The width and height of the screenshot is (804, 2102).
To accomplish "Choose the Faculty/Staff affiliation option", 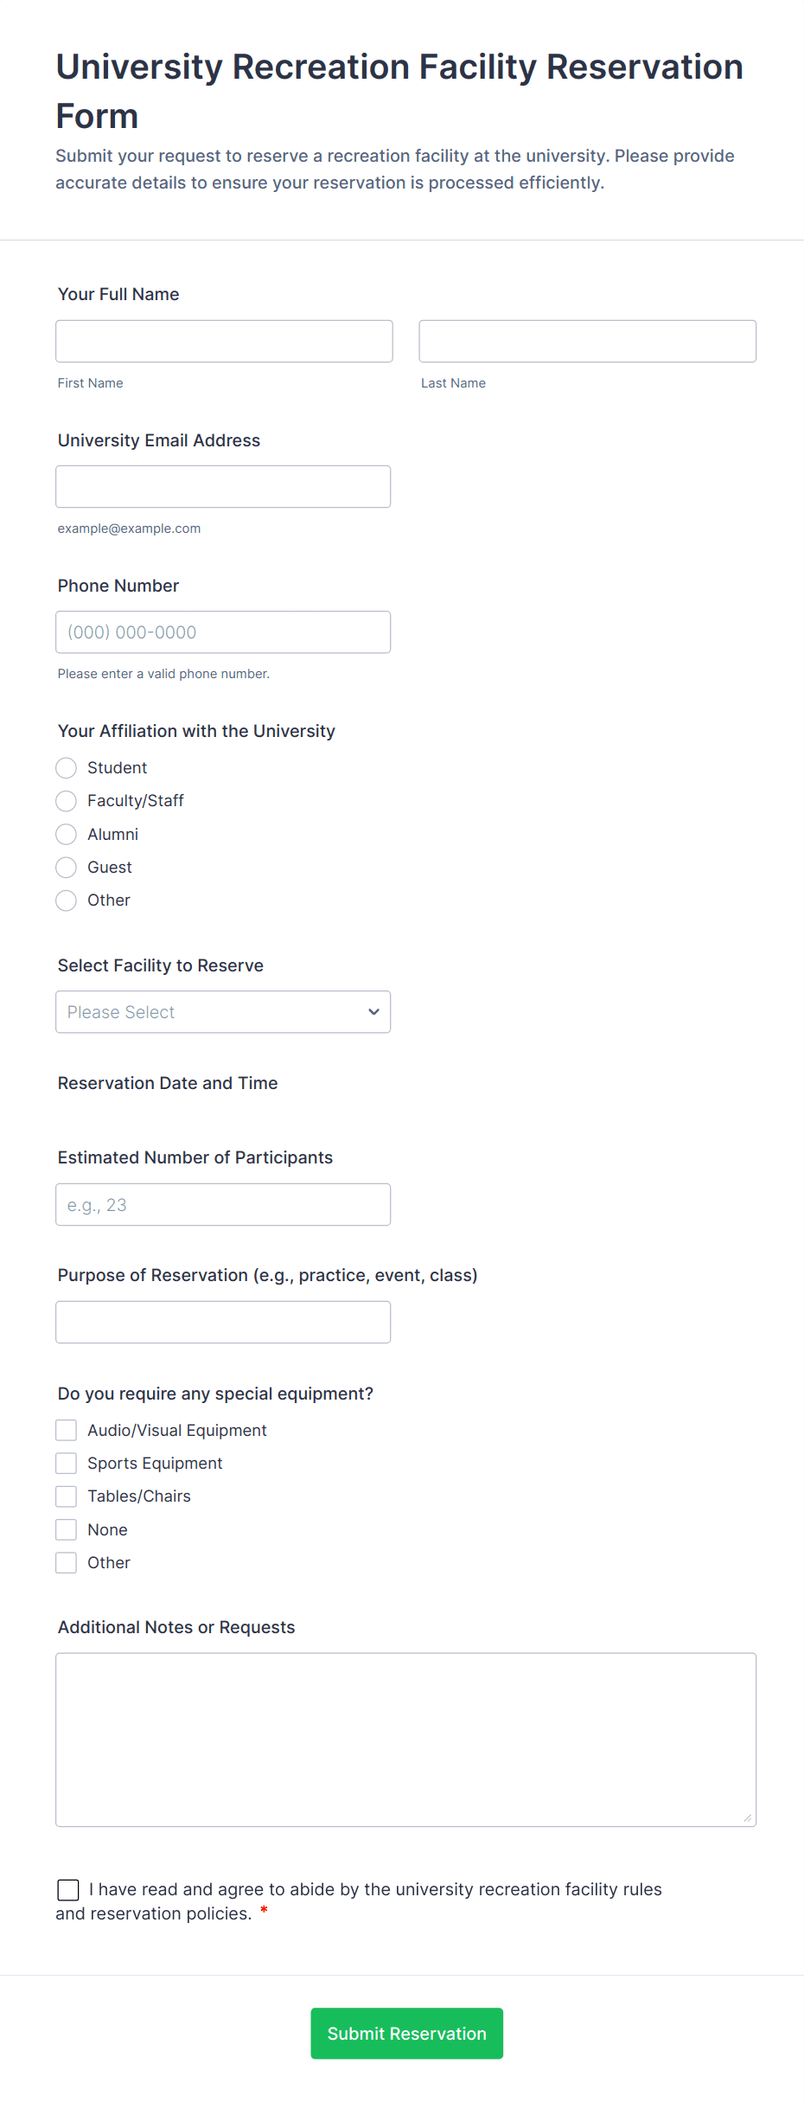I will pyautogui.click(x=67, y=801).
